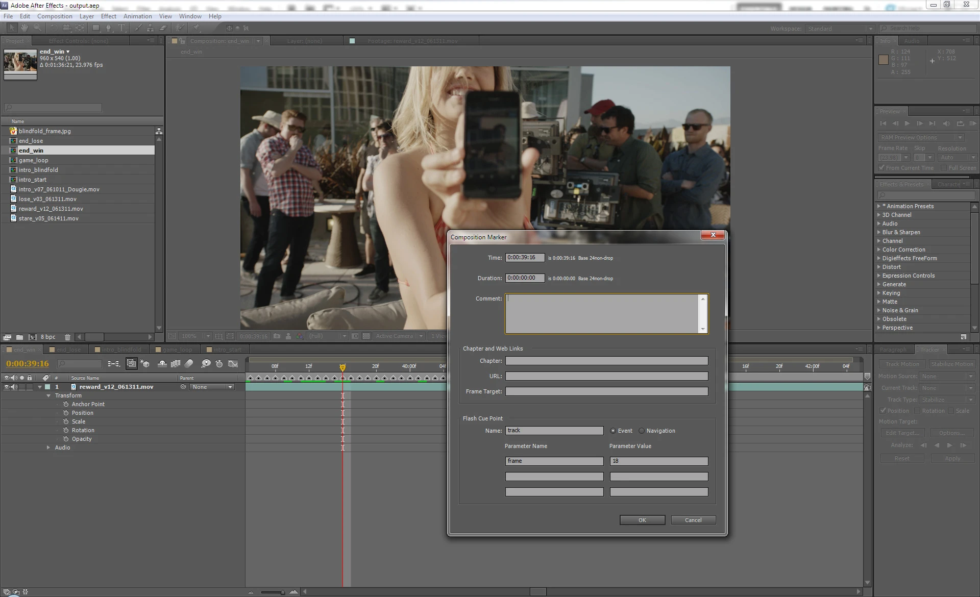Click Position property stopwatch

pos(66,413)
